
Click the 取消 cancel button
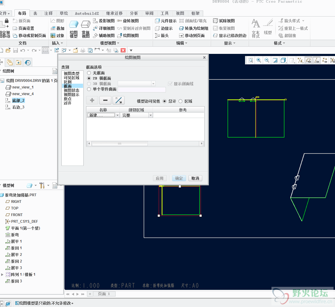click(195, 178)
